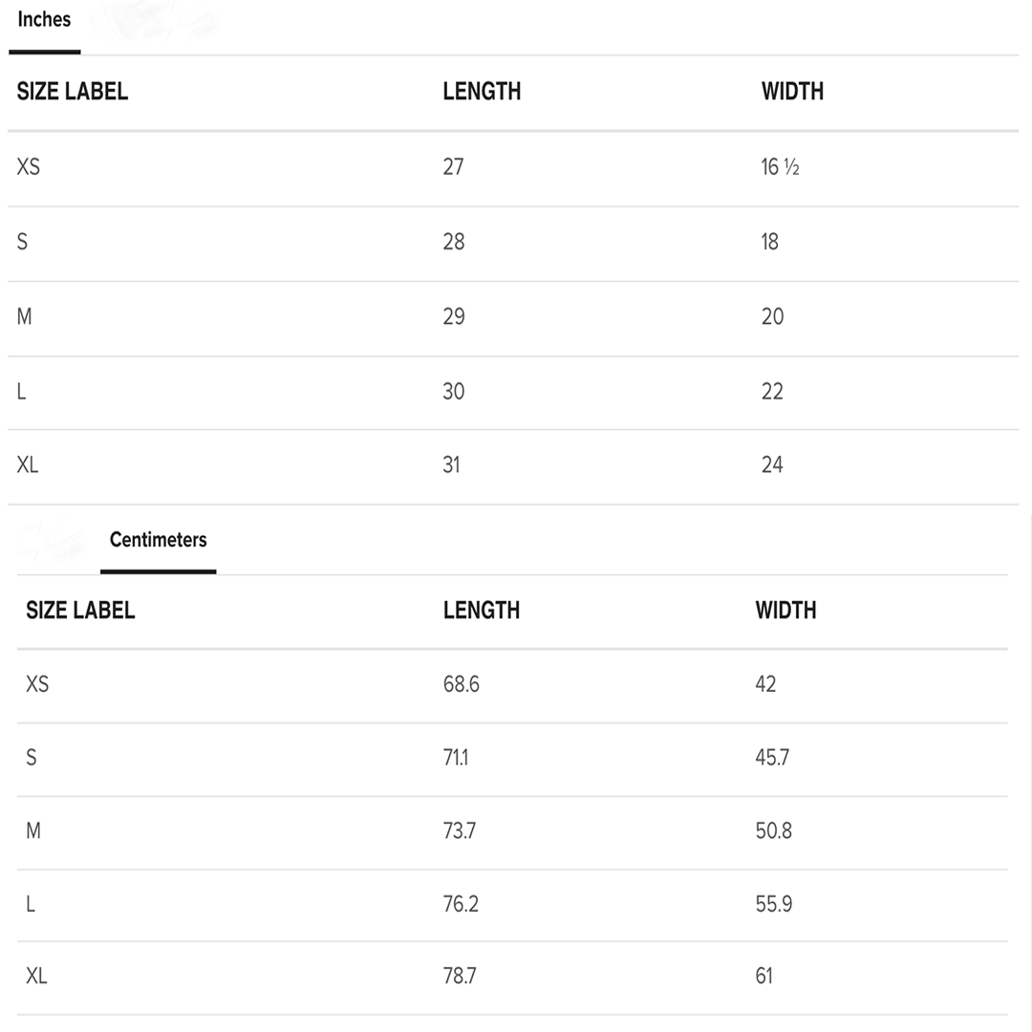This screenshot has width=1032, height=1032.
Task: Switch to the Inches tab
Action: pyautogui.click(x=44, y=20)
